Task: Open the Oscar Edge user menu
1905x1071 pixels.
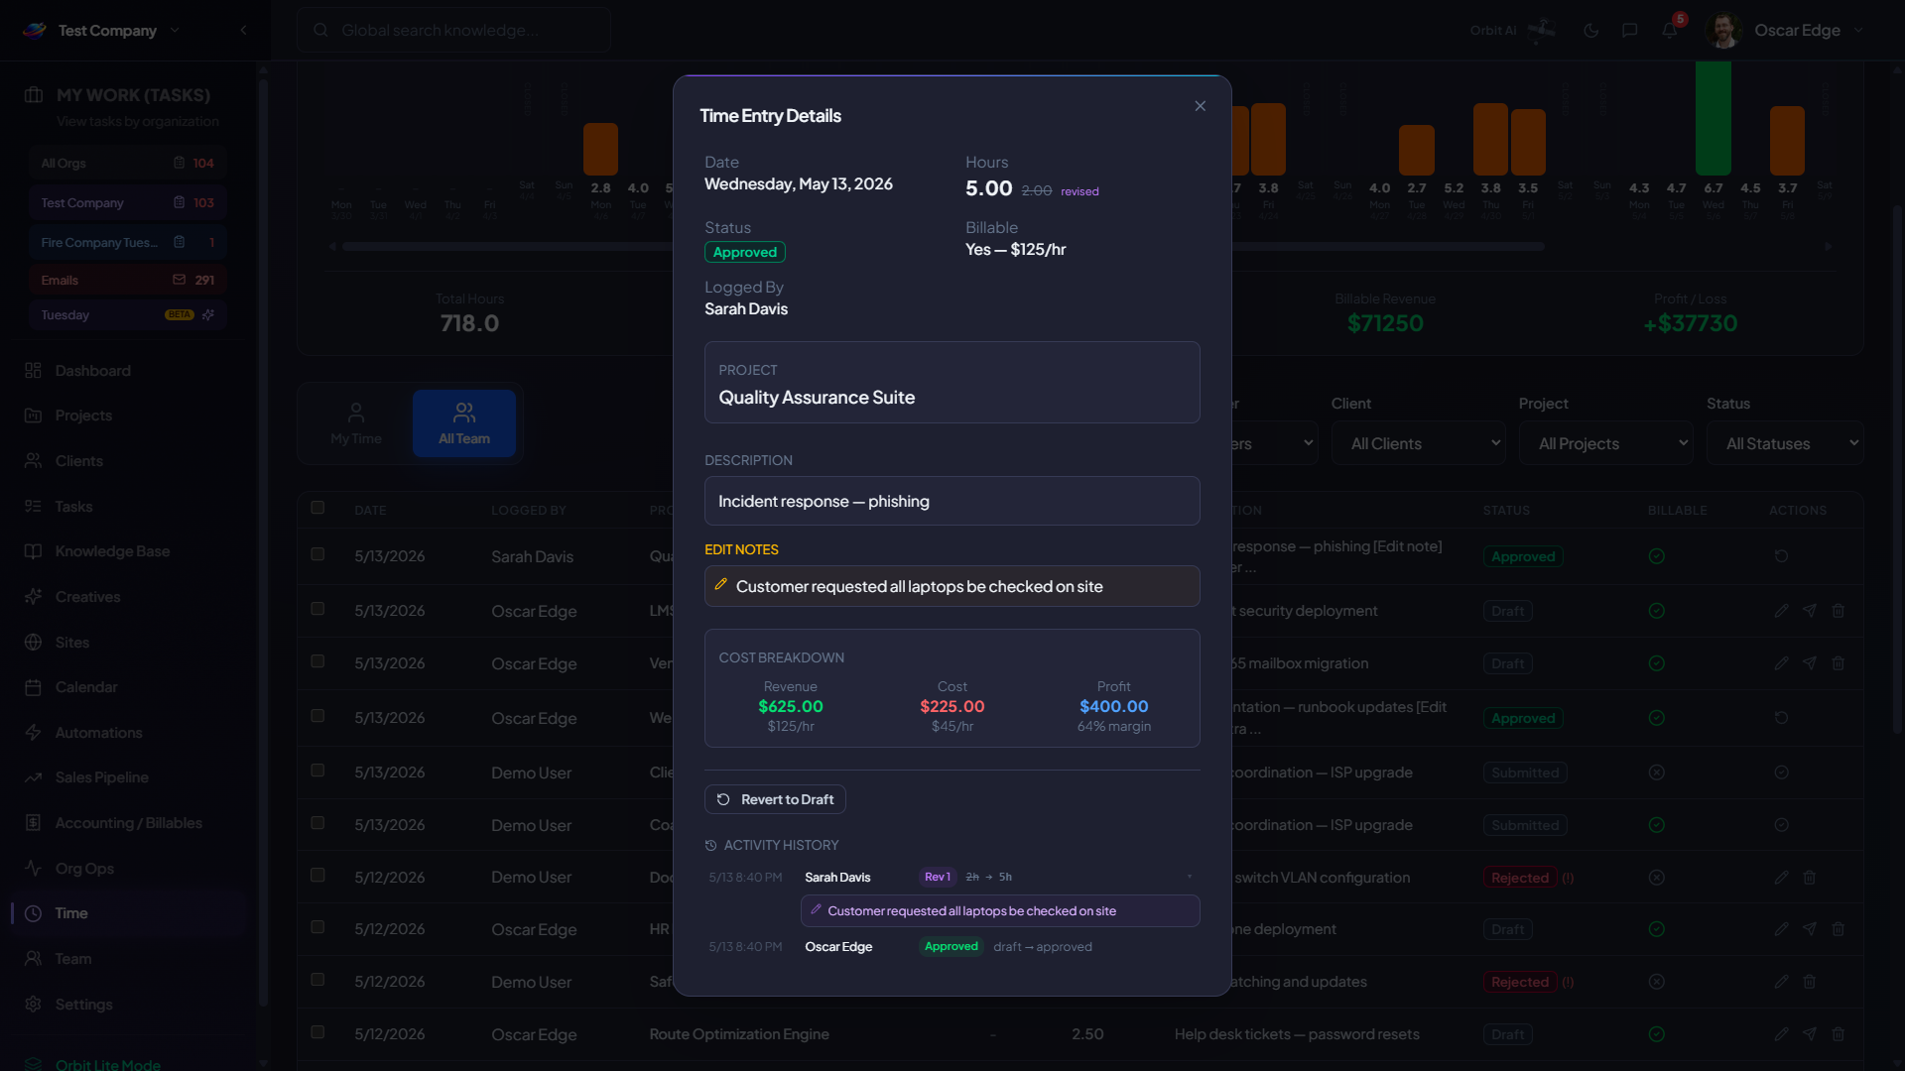Action: (x=1786, y=30)
